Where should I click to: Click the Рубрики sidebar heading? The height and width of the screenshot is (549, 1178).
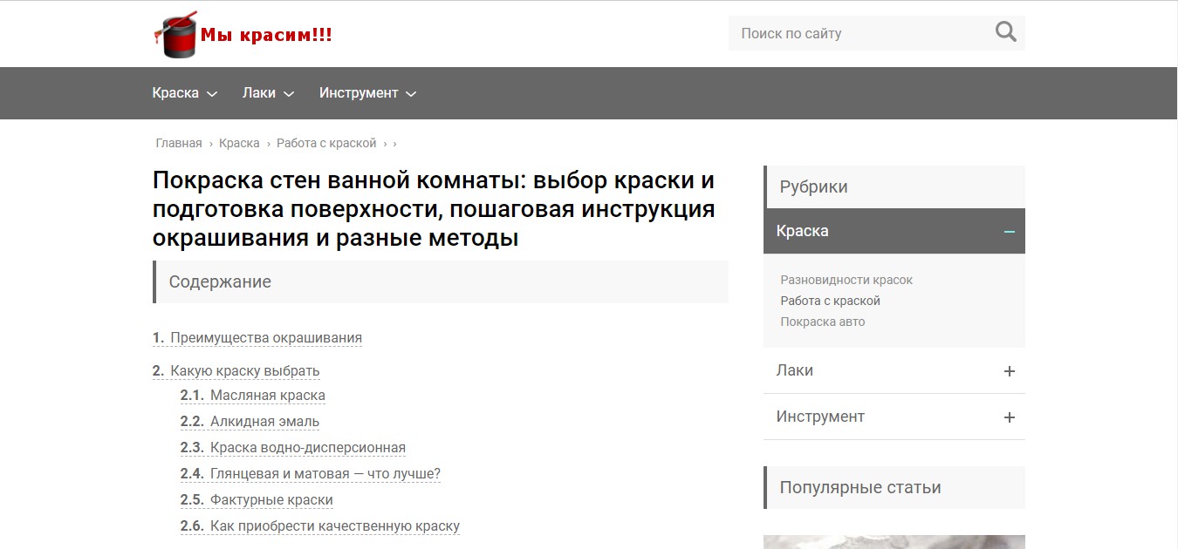click(x=894, y=186)
